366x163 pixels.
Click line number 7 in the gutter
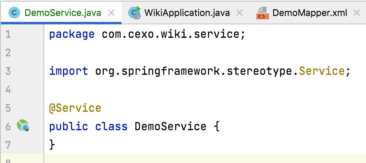pos(8,145)
